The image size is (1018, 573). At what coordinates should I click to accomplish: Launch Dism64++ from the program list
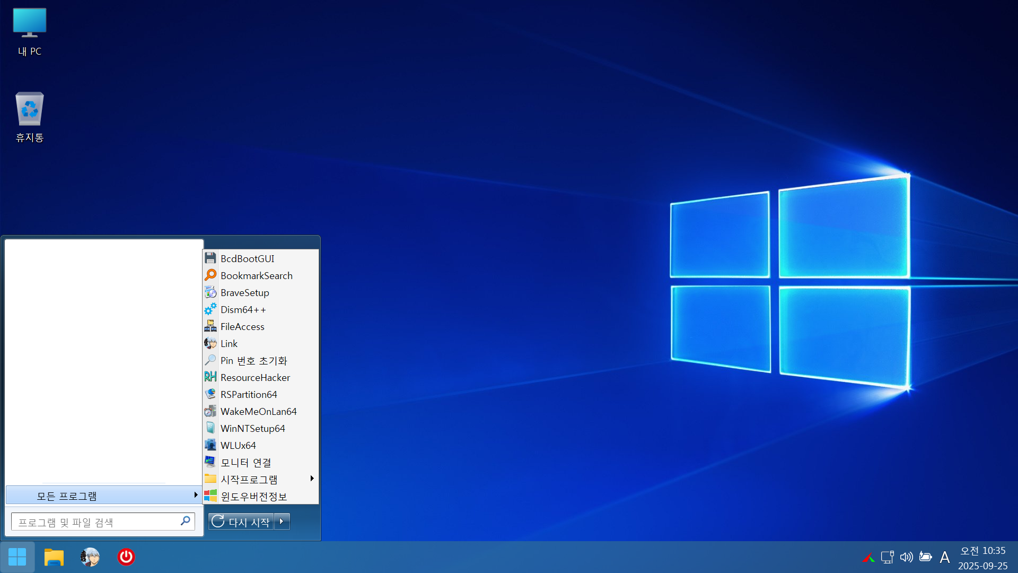pos(243,310)
